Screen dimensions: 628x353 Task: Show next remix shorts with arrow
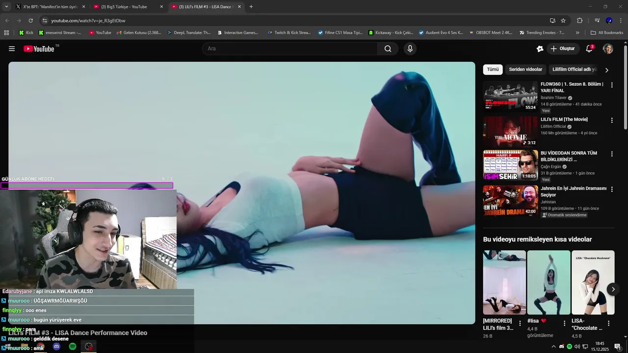point(613,289)
